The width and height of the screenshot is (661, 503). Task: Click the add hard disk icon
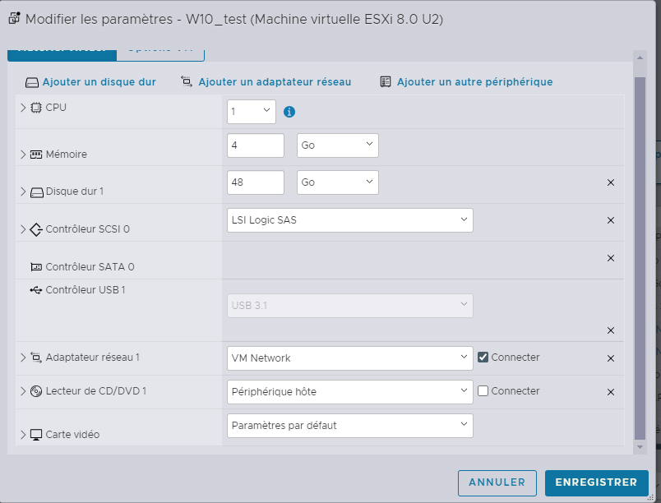[32, 82]
